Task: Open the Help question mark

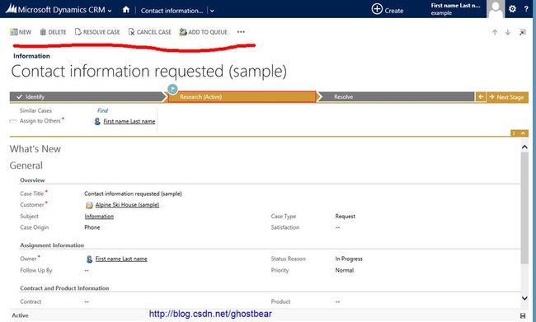Action: point(526,9)
